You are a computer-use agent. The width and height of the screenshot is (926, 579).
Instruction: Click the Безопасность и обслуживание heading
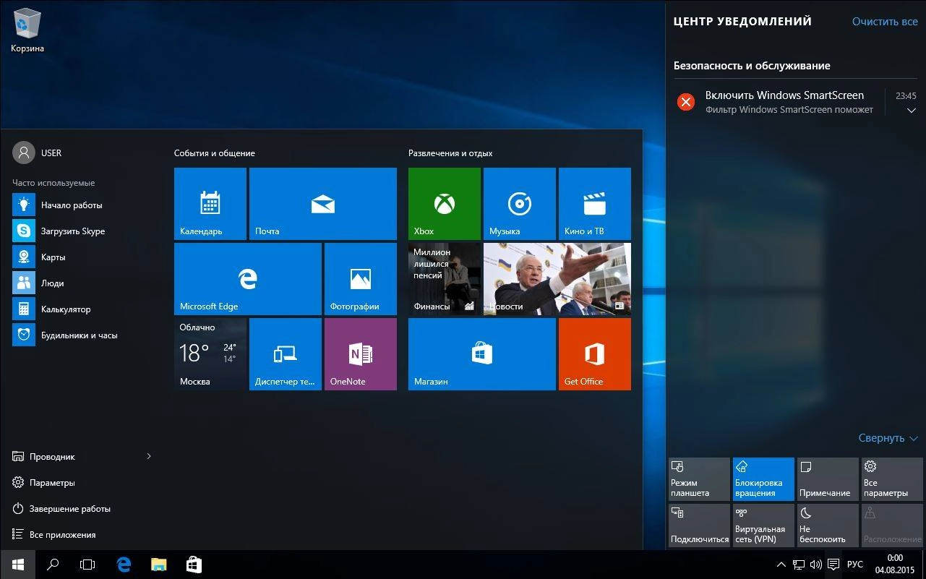point(752,66)
